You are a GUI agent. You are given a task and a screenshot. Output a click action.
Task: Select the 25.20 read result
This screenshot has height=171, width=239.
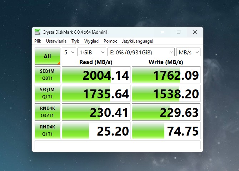(x=96, y=131)
